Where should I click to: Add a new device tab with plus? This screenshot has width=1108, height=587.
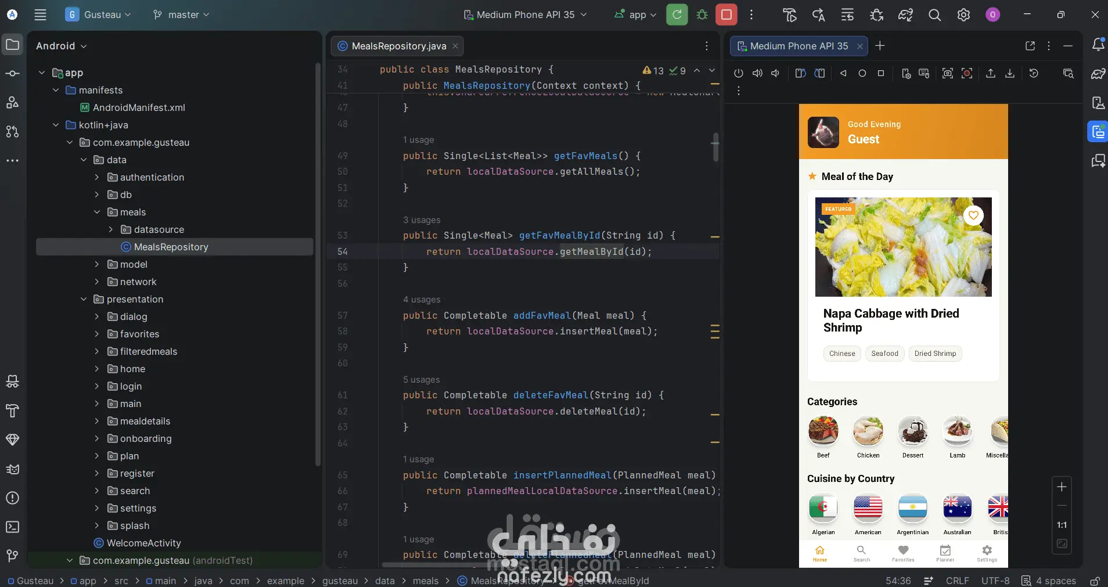[880, 46]
